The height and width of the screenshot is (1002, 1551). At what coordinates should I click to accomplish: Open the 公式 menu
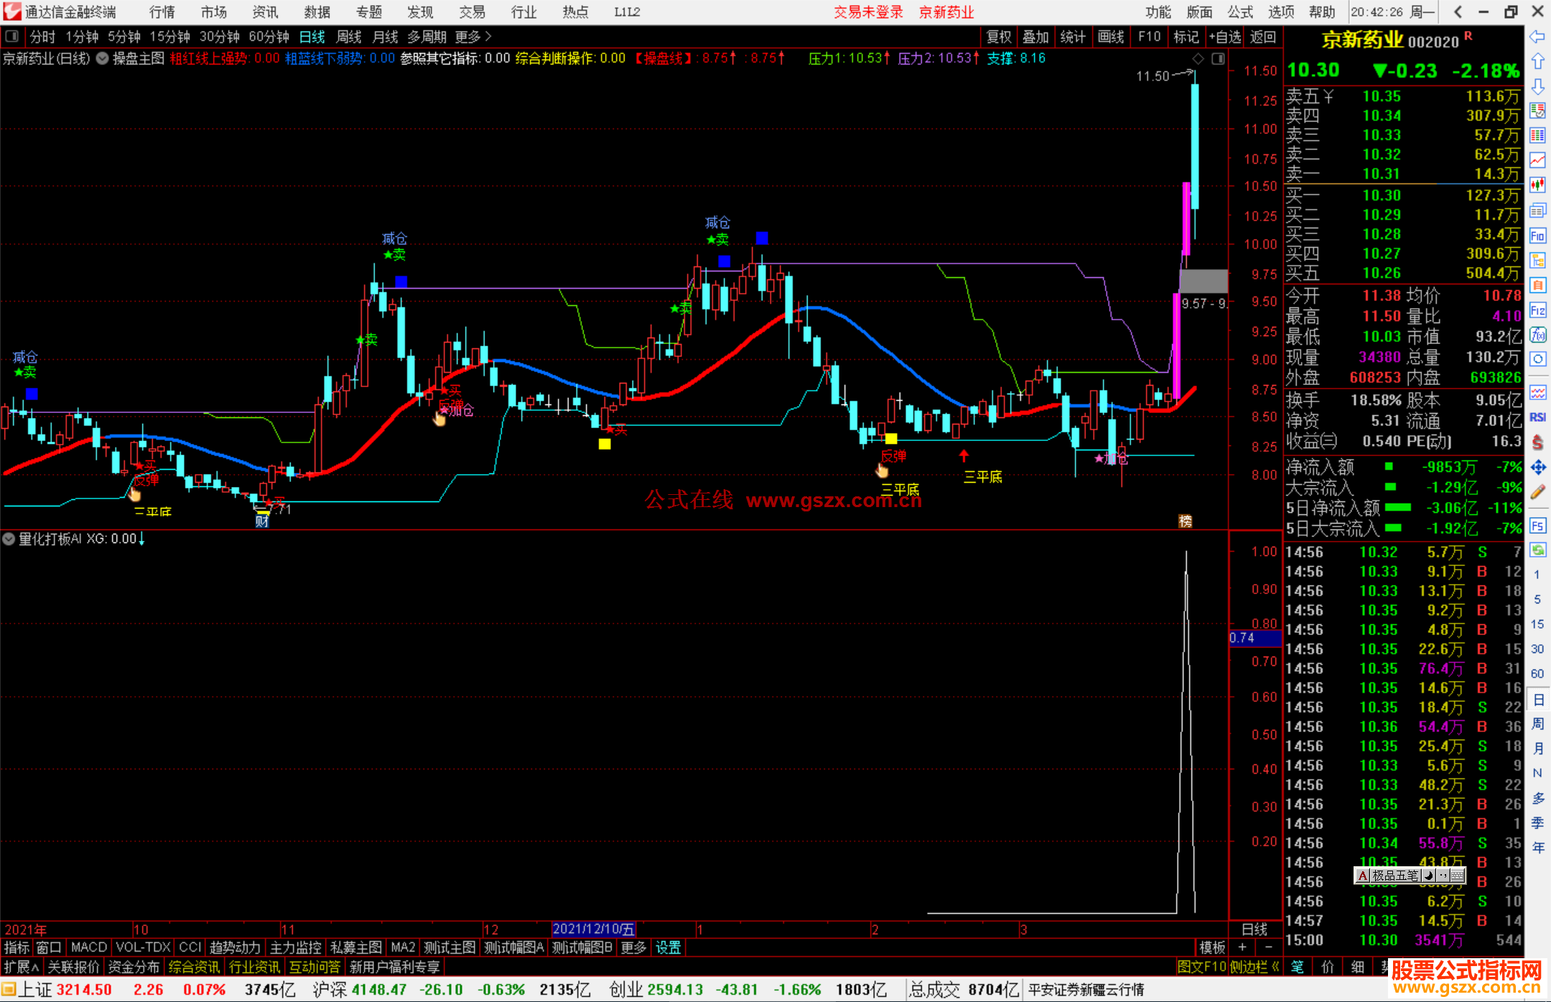tap(1240, 11)
